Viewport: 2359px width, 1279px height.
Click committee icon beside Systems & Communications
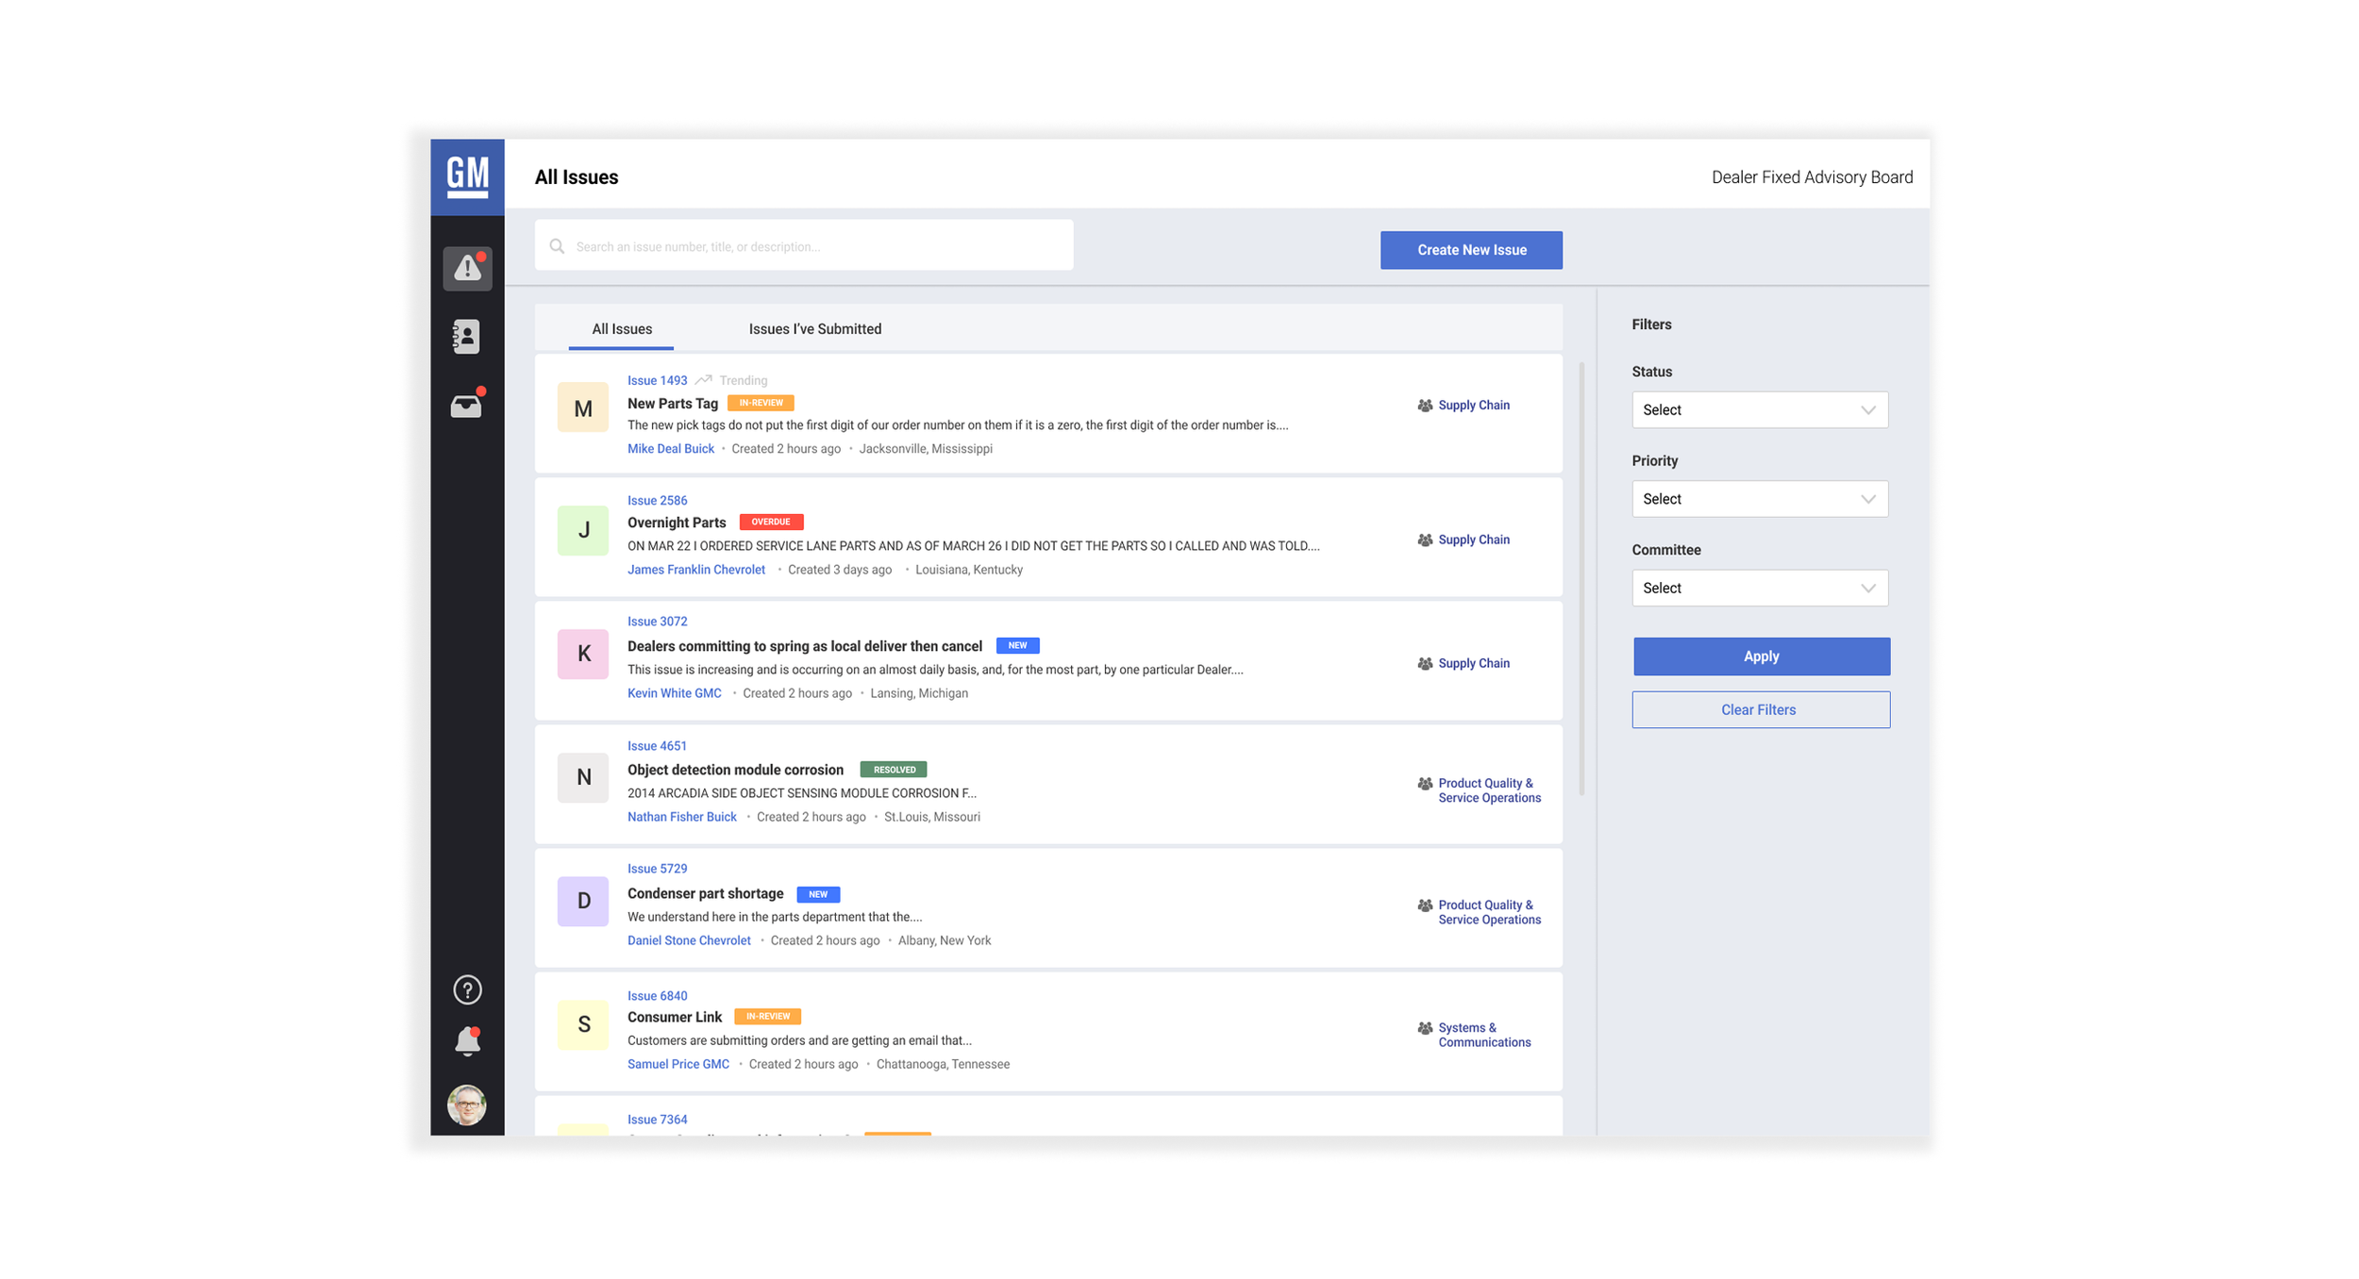pyautogui.click(x=1425, y=1028)
